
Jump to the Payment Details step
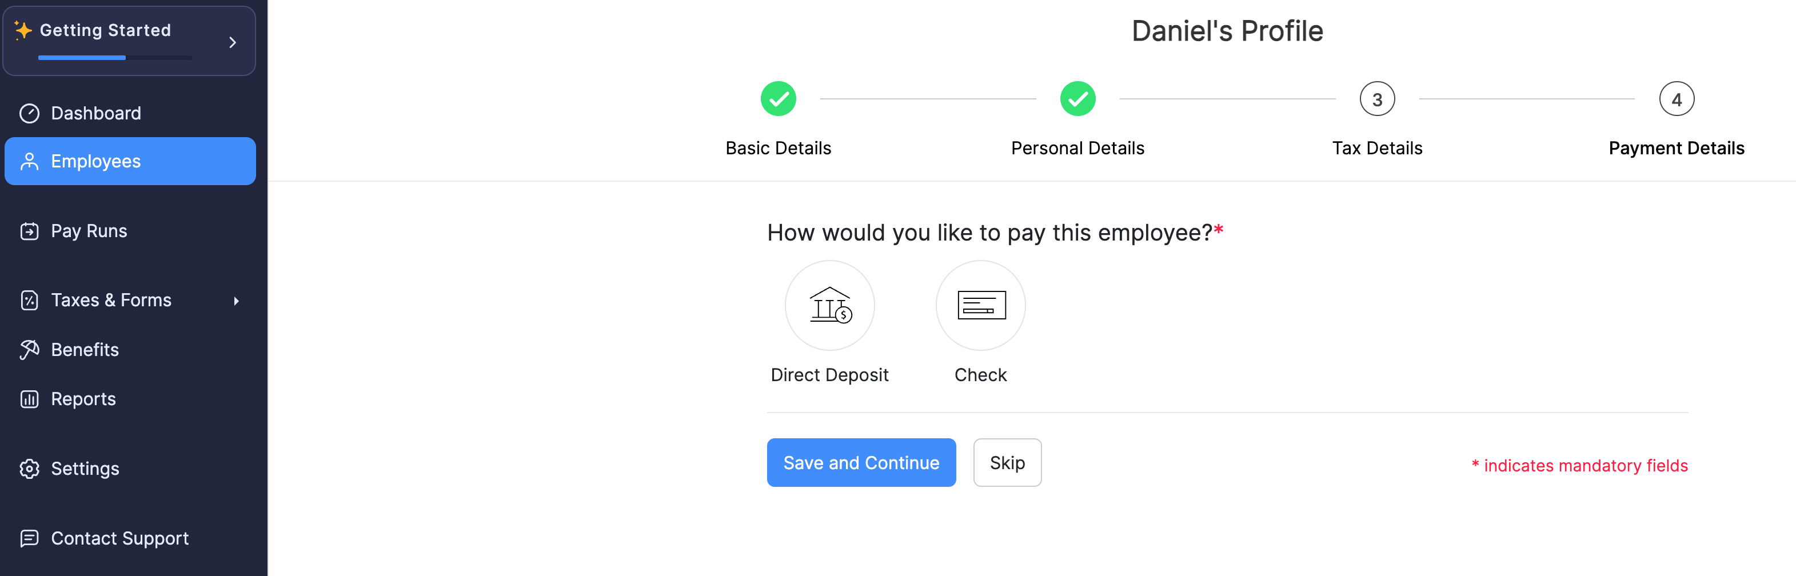tap(1676, 98)
